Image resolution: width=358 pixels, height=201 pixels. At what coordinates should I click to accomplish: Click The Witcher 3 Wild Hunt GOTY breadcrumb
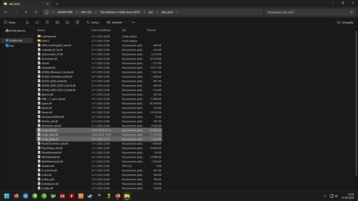pos(120,12)
